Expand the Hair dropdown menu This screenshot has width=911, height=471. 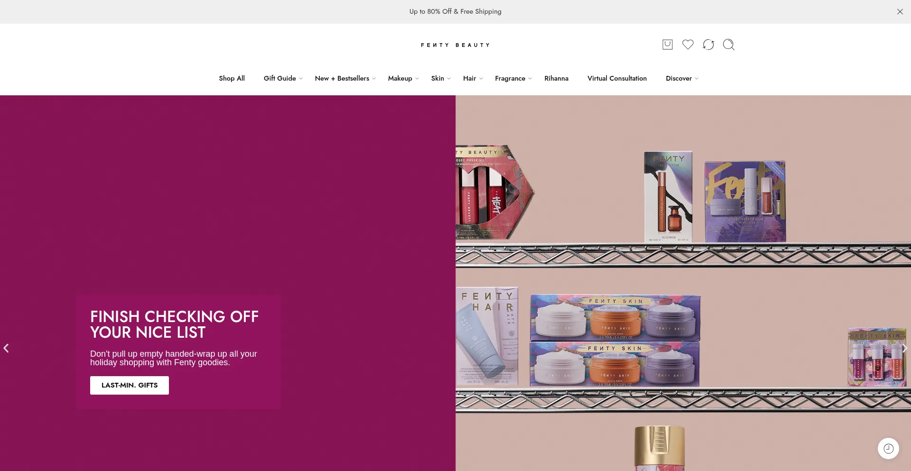click(473, 78)
